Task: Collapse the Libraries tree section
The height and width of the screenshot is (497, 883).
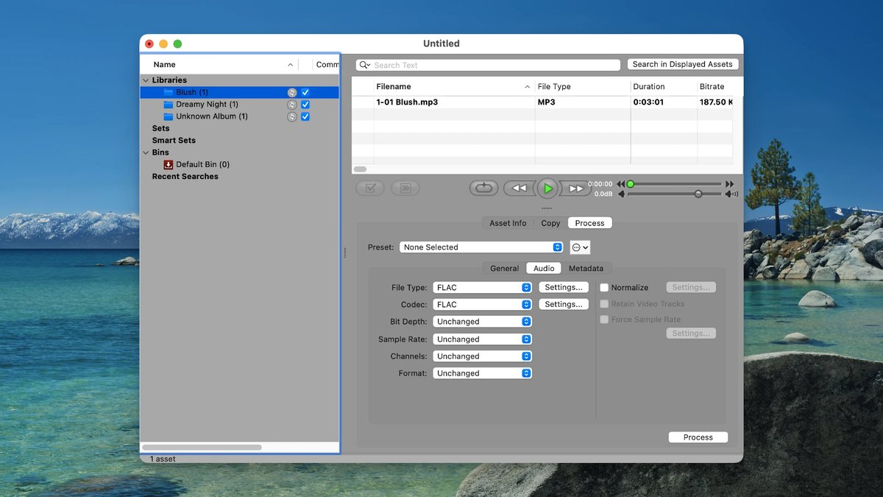Action: point(146,80)
